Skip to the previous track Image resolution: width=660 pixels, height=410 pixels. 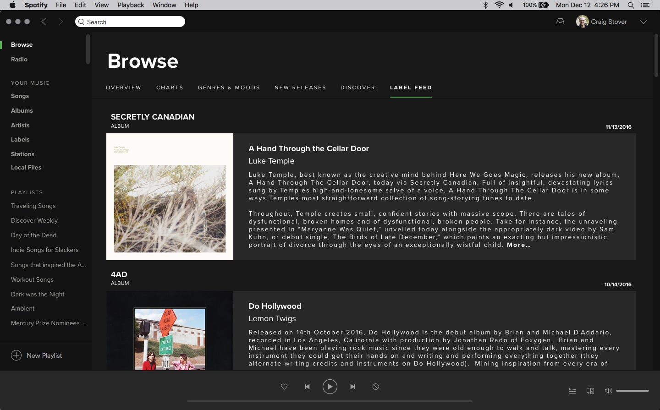point(307,387)
